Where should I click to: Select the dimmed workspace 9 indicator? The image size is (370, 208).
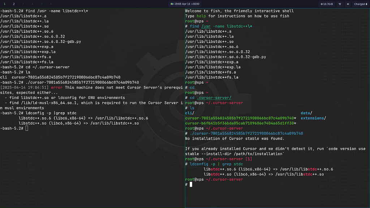tap(42, 4)
